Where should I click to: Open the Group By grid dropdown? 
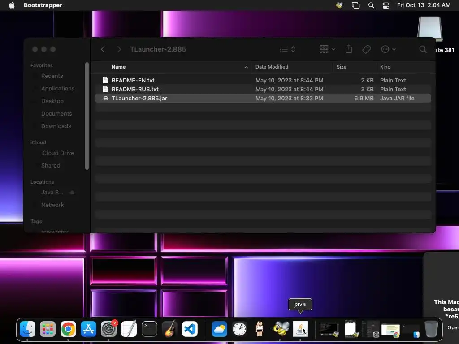[327, 49]
